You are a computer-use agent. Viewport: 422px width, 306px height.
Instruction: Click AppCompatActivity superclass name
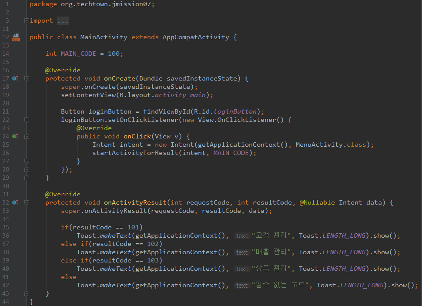196,37
